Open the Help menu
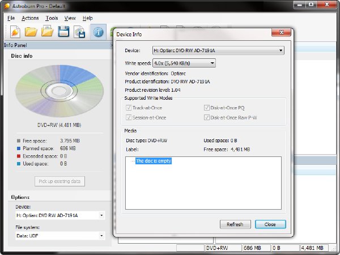The width and height of the screenshot is (340, 255). tap(88, 18)
